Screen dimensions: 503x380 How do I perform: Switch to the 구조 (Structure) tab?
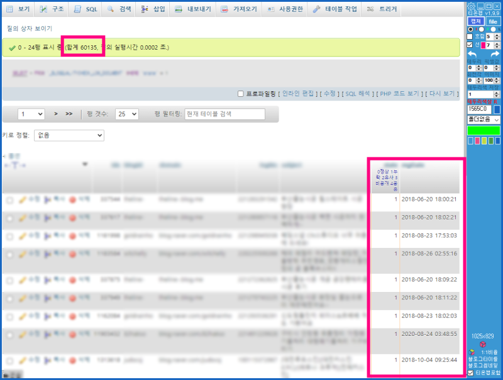click(x=52, y=9)
